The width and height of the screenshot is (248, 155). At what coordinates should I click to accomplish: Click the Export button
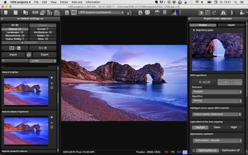[x=44, y=55]
